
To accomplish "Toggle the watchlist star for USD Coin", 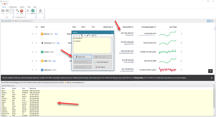I will click(x=32, y=70).
